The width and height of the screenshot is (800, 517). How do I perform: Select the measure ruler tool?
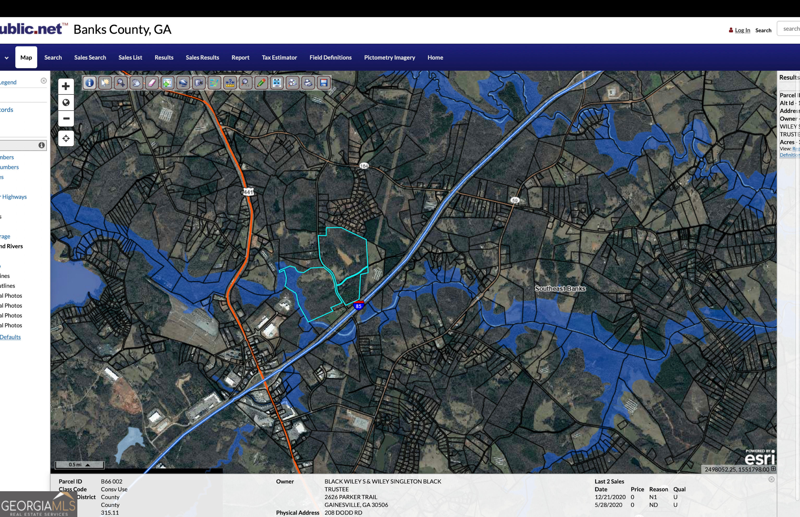(x=230, y=83)
